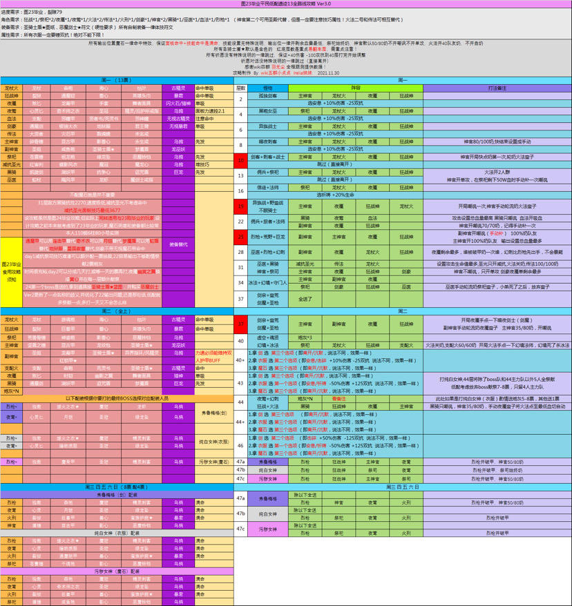Select the floor number 34 cell
Viewport: 572px width, 606px height.
pyautogui.click(x=240, y=283)
